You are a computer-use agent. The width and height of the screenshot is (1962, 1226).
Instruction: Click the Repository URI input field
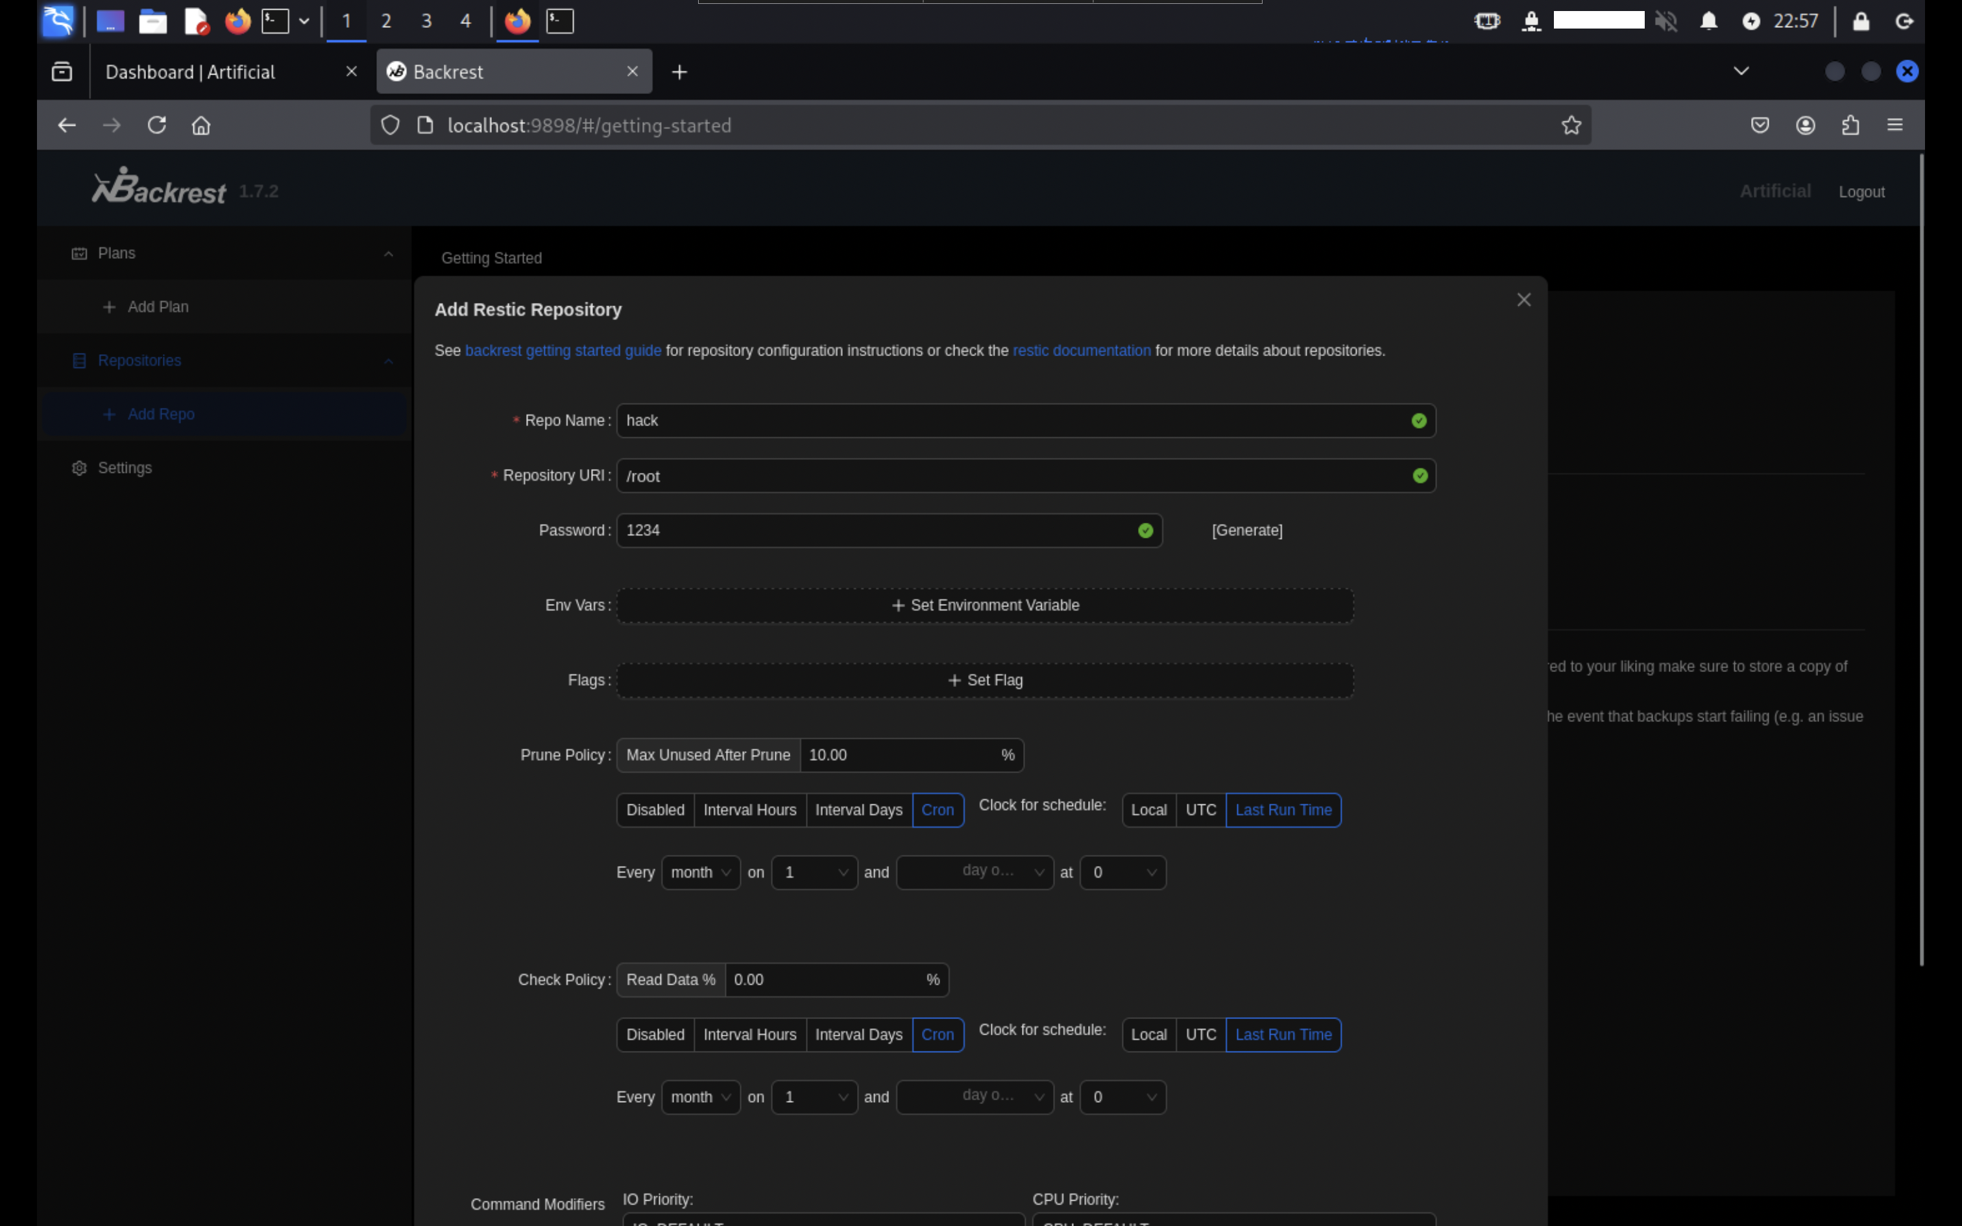pos(1013,476)
